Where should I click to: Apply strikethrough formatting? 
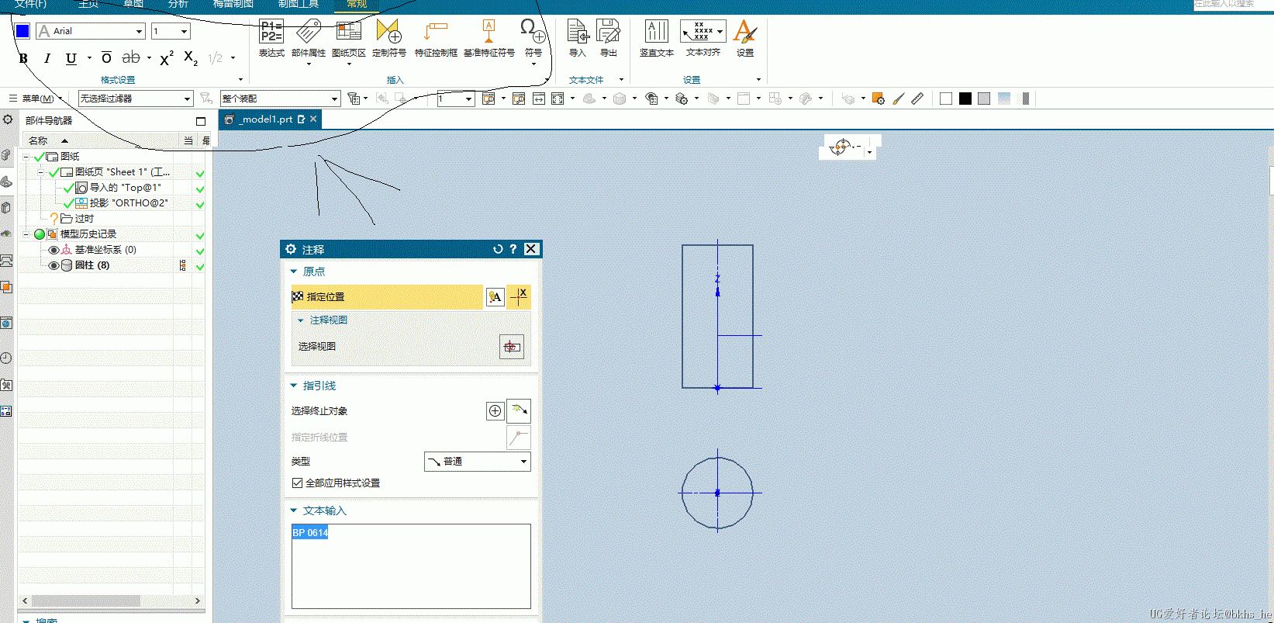[x=132, y=58]
